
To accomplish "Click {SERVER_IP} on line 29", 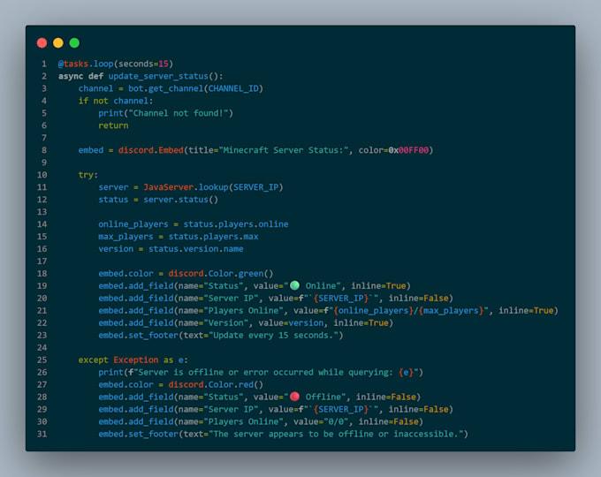I will click(341, 409).
